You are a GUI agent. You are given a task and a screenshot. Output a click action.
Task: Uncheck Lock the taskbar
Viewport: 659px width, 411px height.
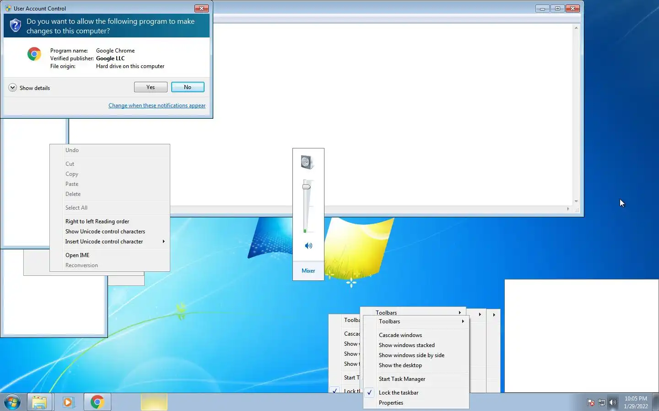pyautogui.click(x=416, y=393)
